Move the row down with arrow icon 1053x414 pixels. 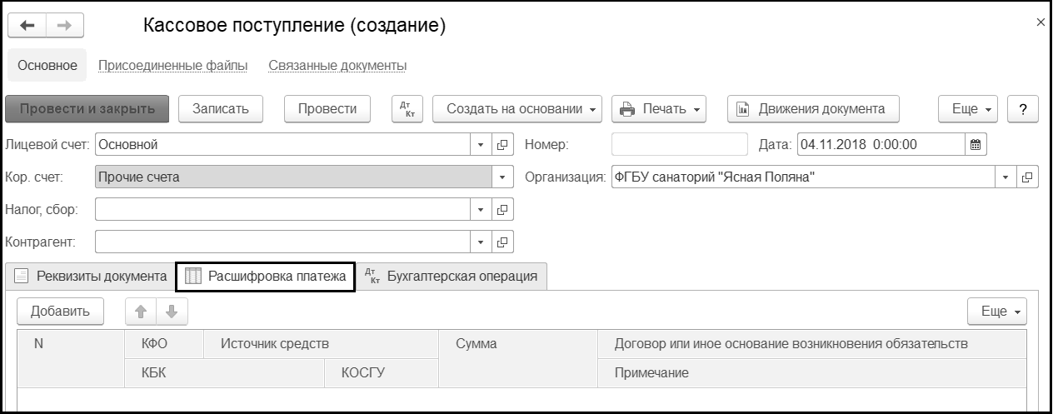pyautogui.click(x=171, y=312)
